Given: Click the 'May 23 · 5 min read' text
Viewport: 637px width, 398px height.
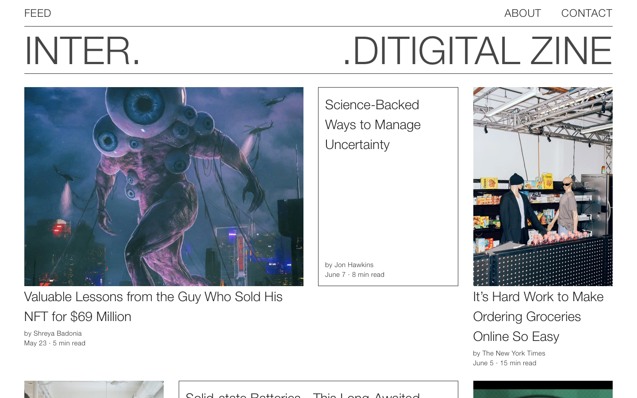Looking at the screenshot, I should 55,343.
